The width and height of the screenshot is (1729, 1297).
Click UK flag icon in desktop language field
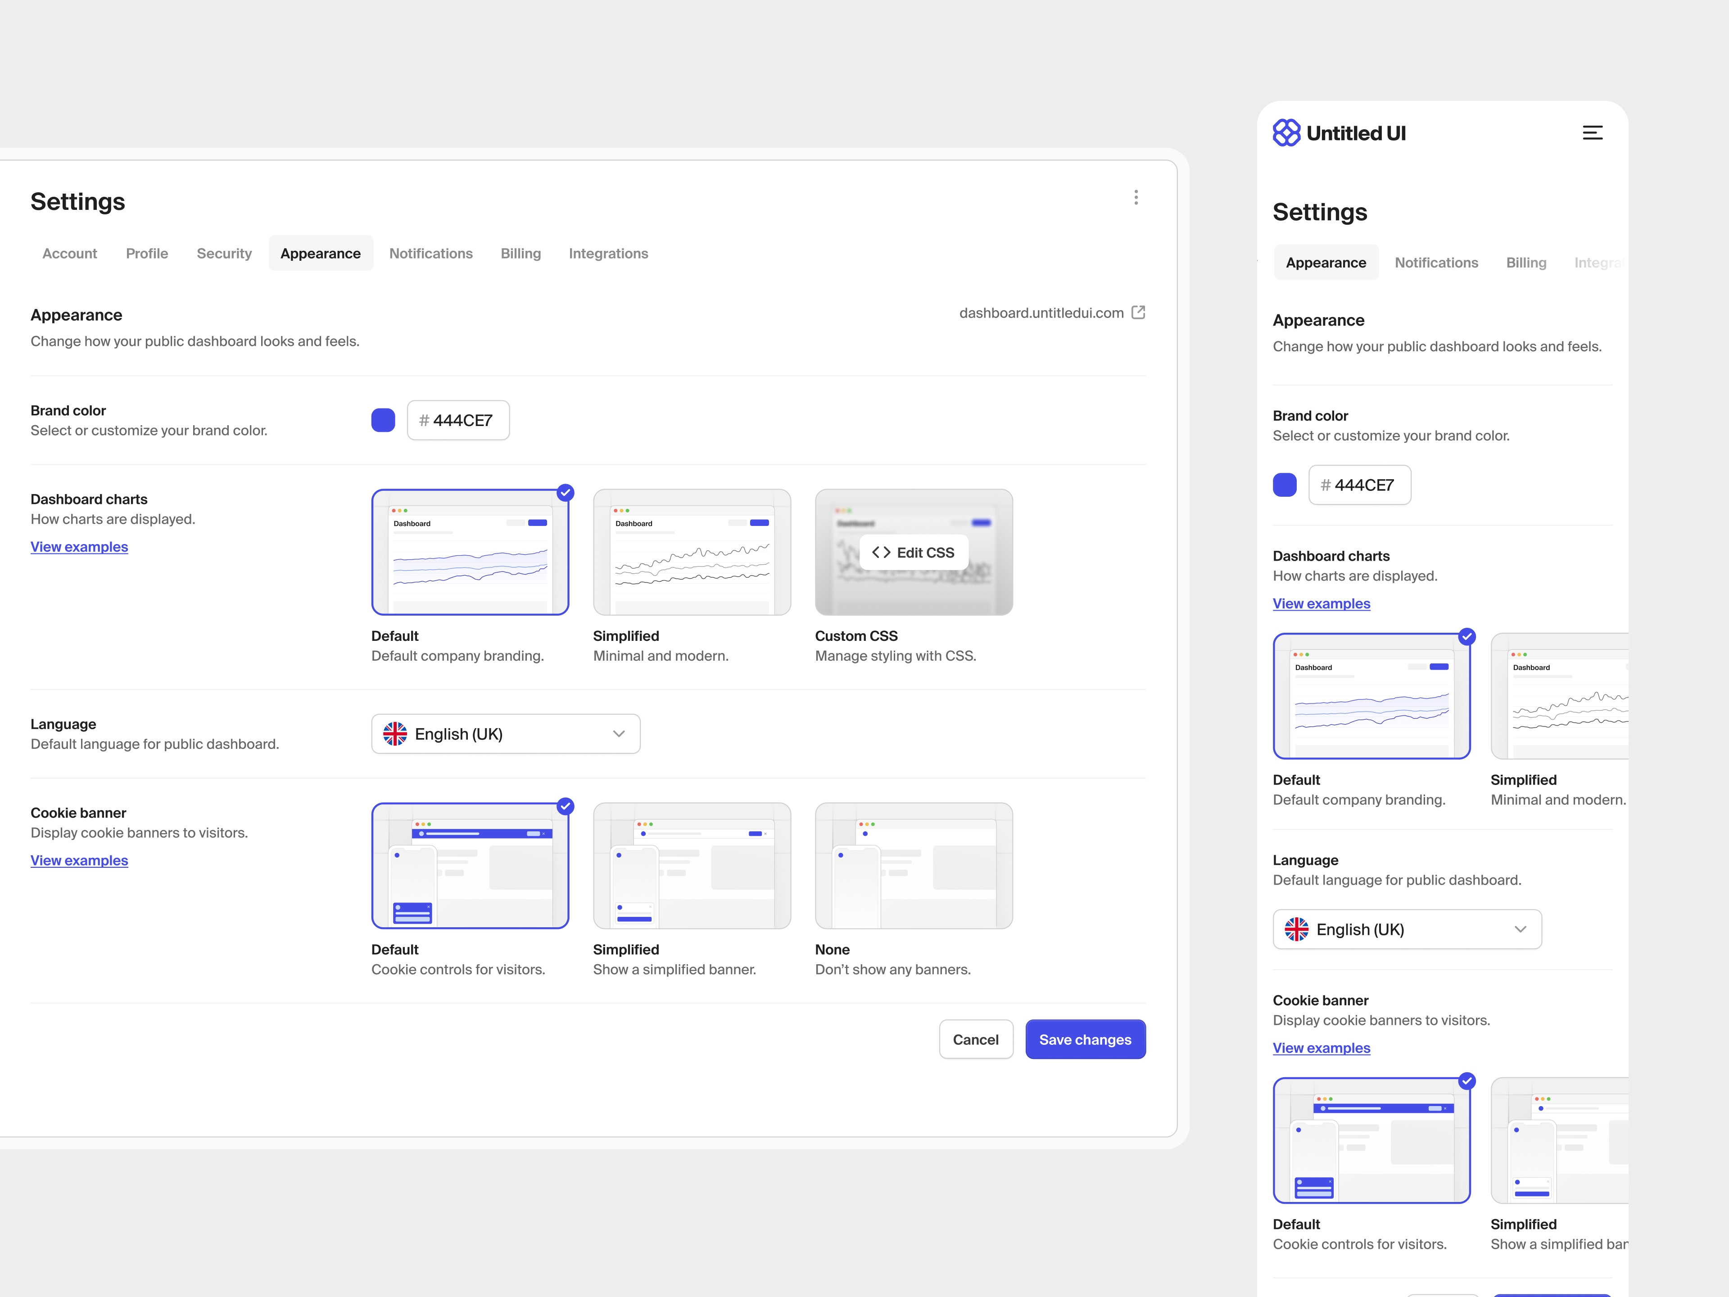click(x=395, y=733)
